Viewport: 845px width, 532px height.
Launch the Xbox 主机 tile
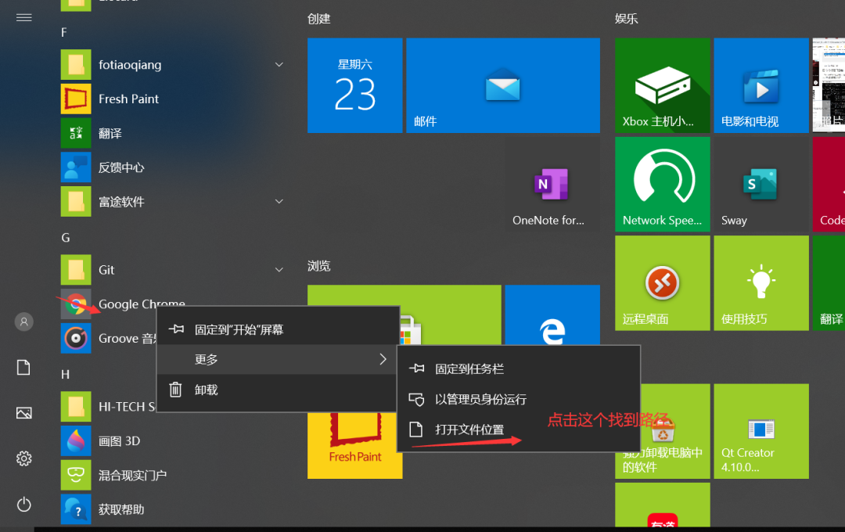click(662, 85)
